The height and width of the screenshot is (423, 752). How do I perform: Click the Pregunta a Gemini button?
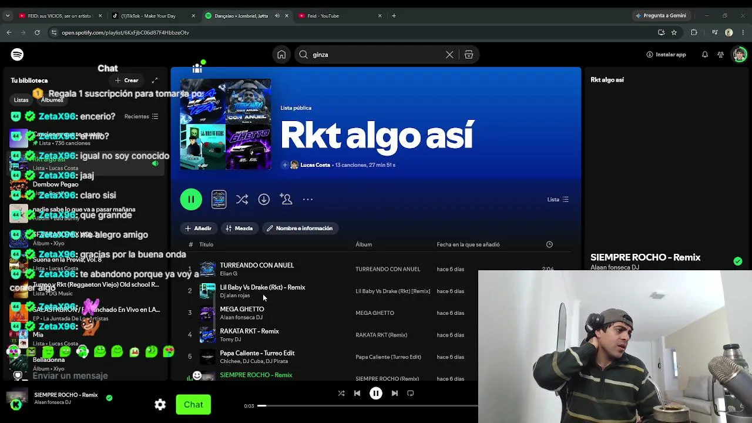pyautogui.click(x=661, y=16)
